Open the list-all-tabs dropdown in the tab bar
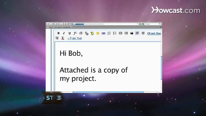 [x=161, y=27]
